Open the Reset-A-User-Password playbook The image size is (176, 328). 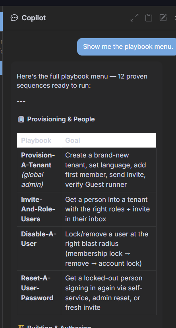tap(37, 288)
